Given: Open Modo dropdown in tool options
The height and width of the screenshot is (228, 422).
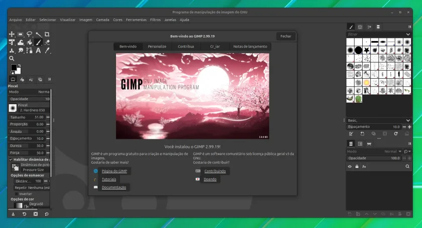Looking at the screenshot, I should [x=29, y=92].
